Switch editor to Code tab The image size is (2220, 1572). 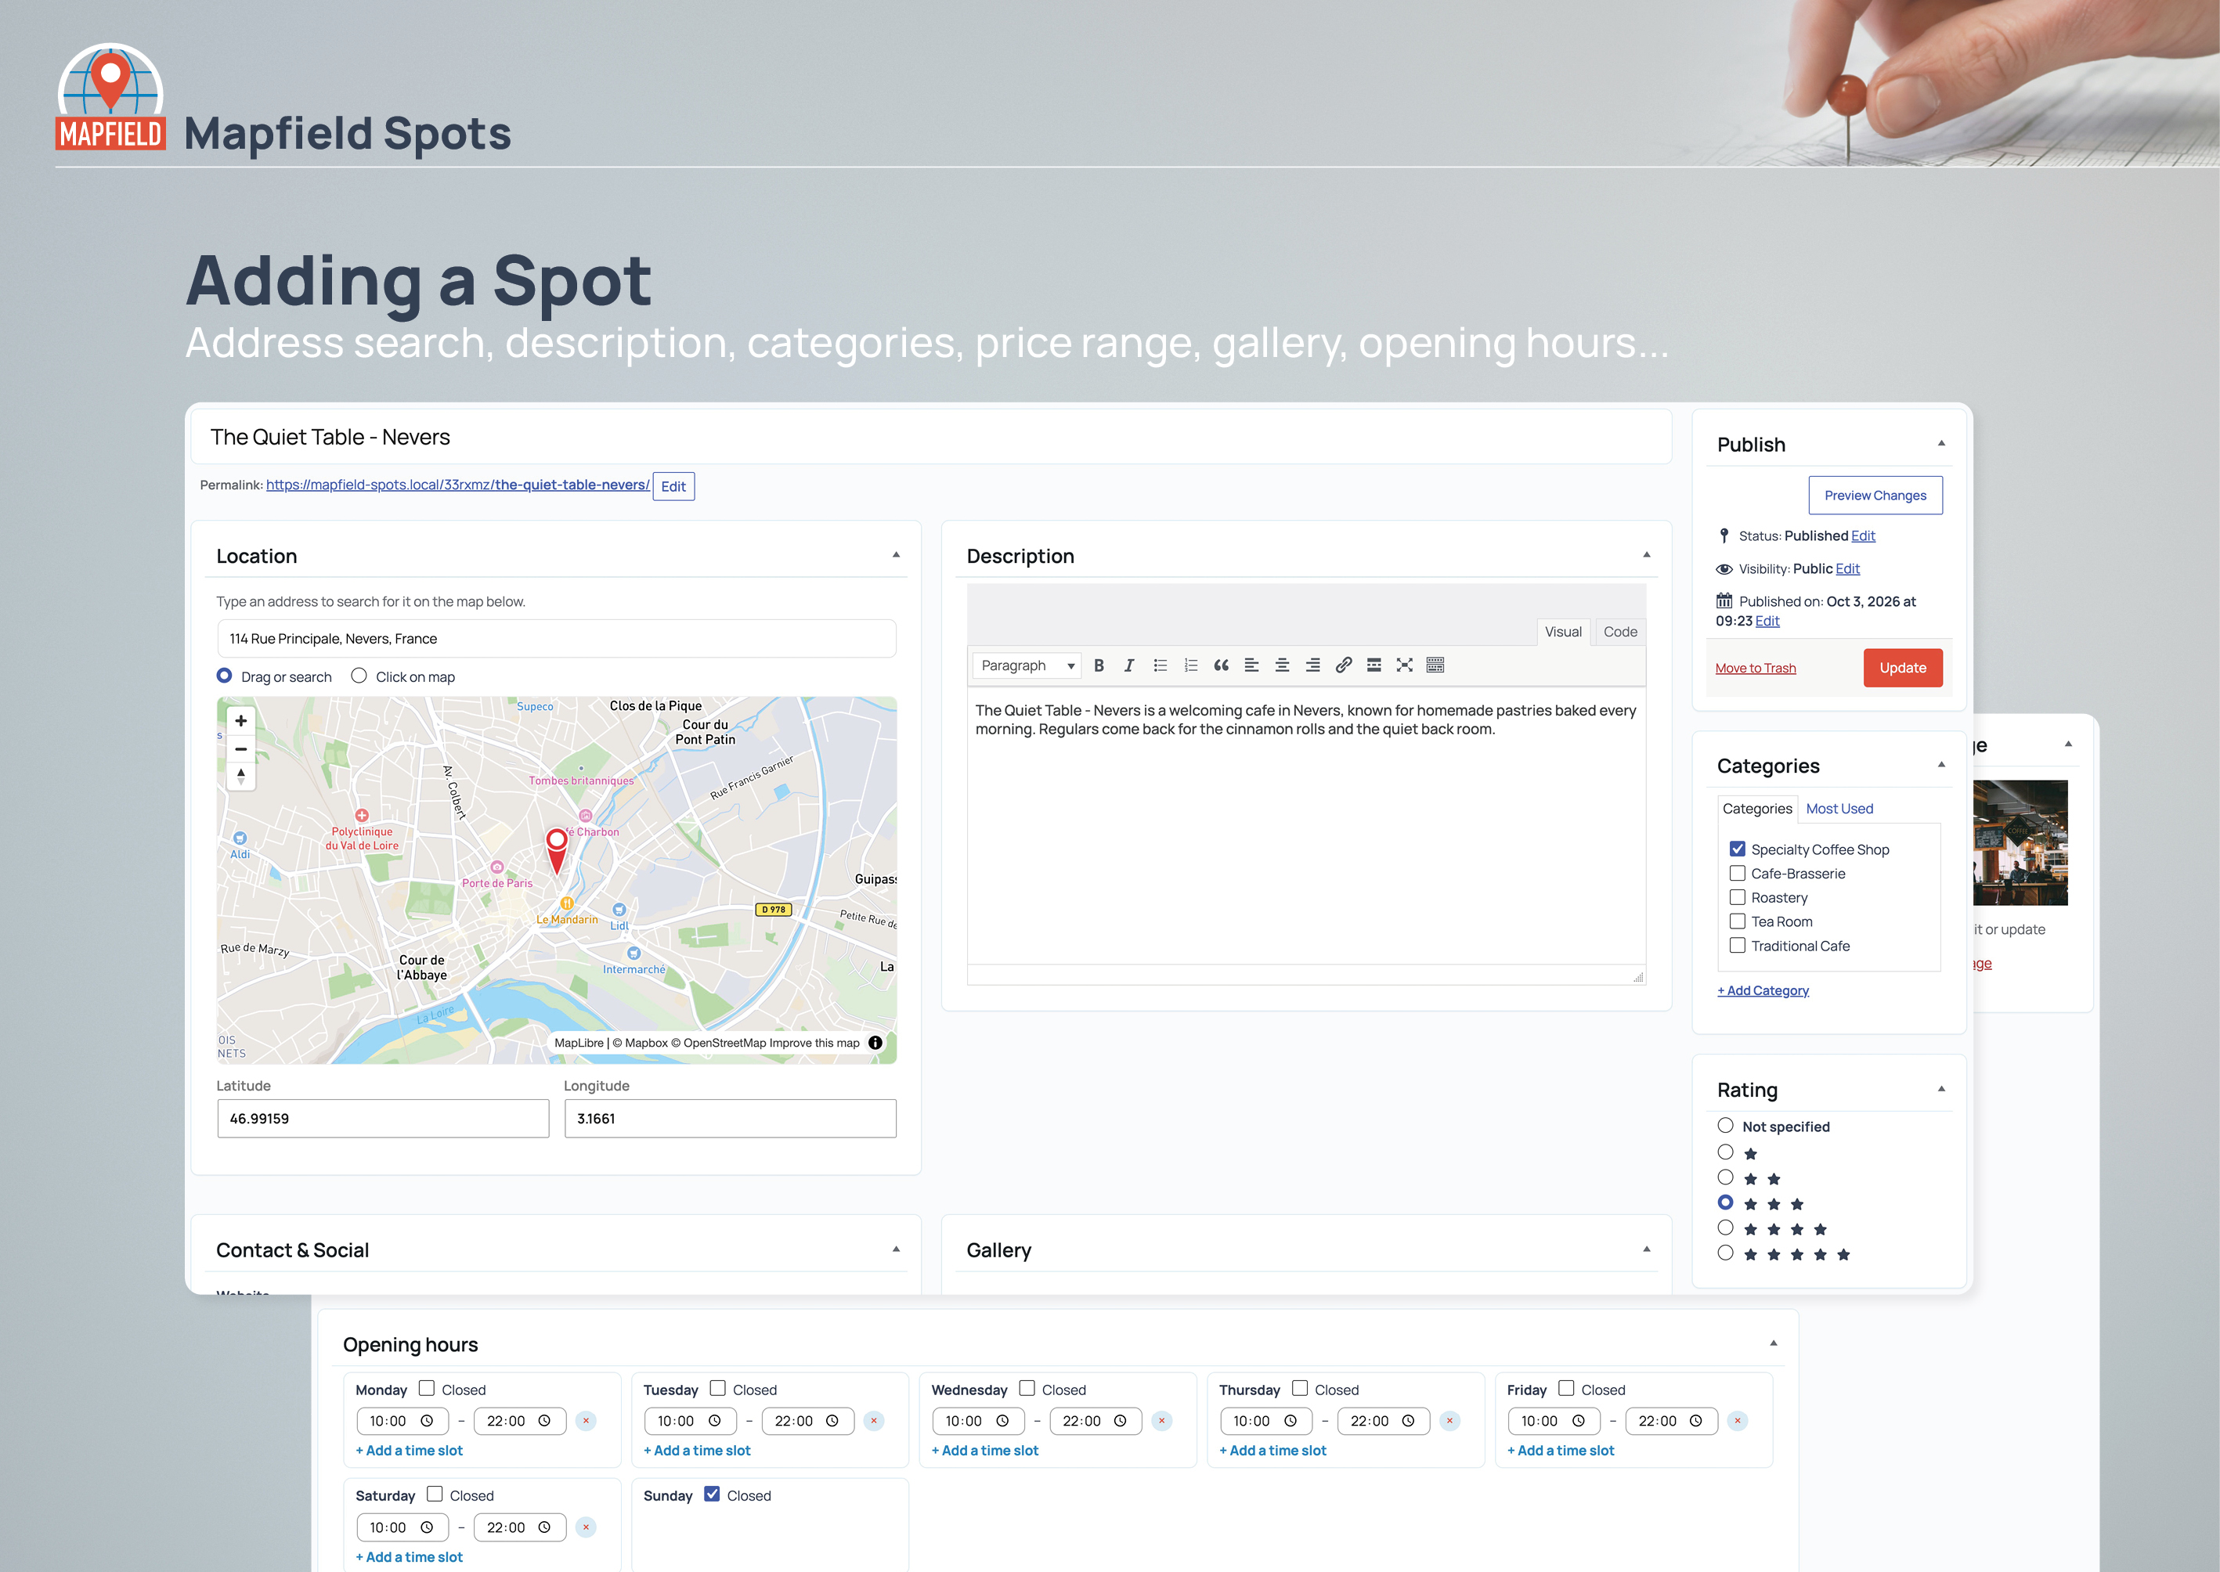[1619, 632]
